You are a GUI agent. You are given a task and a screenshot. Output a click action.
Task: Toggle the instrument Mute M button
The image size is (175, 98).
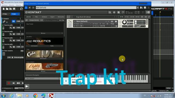[x=120, y=26]
